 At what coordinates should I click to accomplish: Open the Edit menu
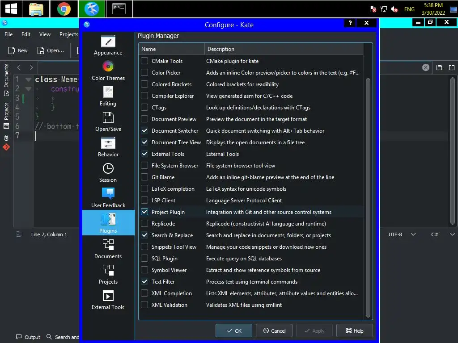(x=25, y=34)
